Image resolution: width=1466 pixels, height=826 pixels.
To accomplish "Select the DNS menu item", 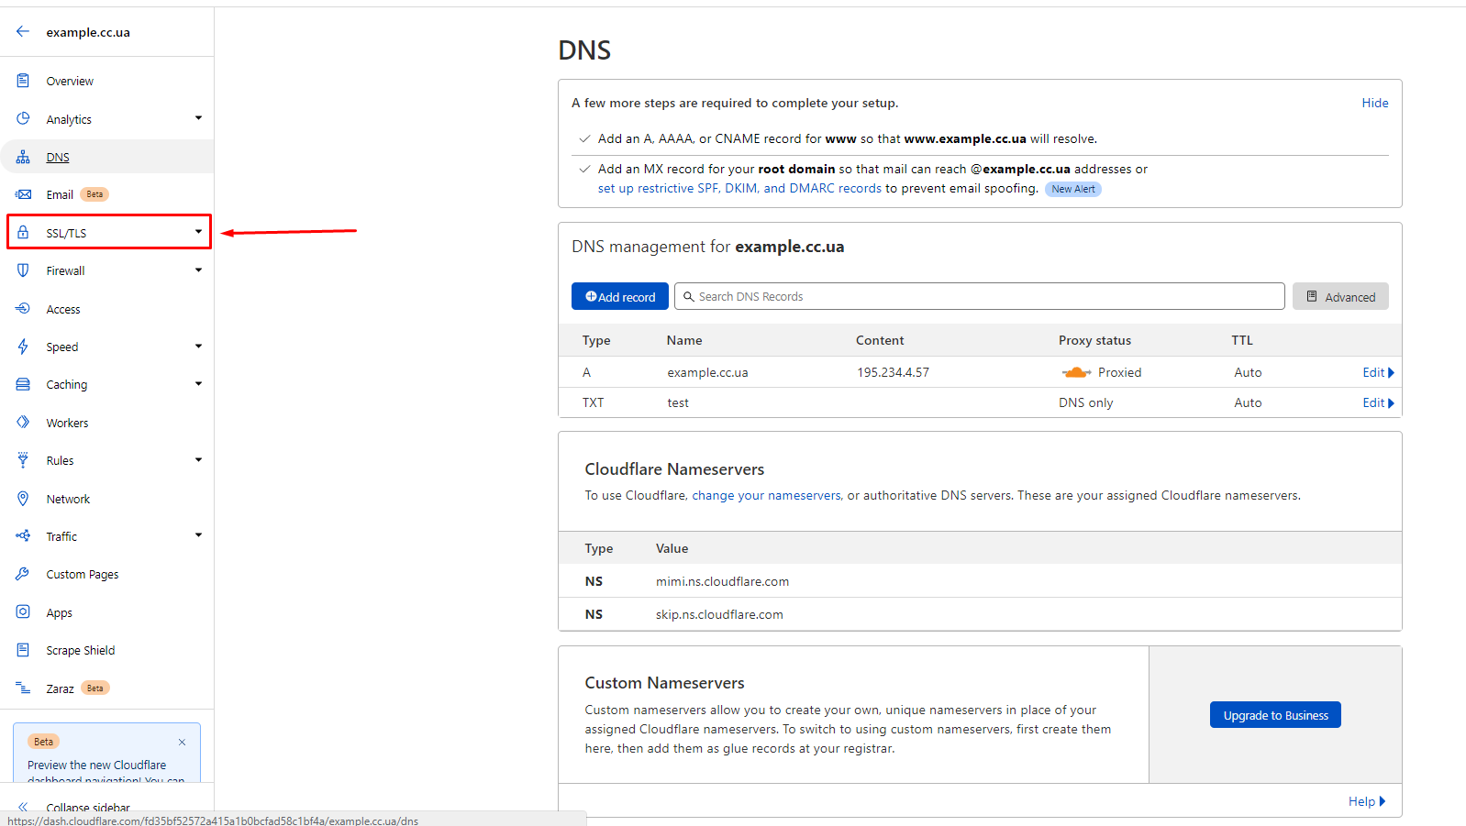I will pos(58,157).
